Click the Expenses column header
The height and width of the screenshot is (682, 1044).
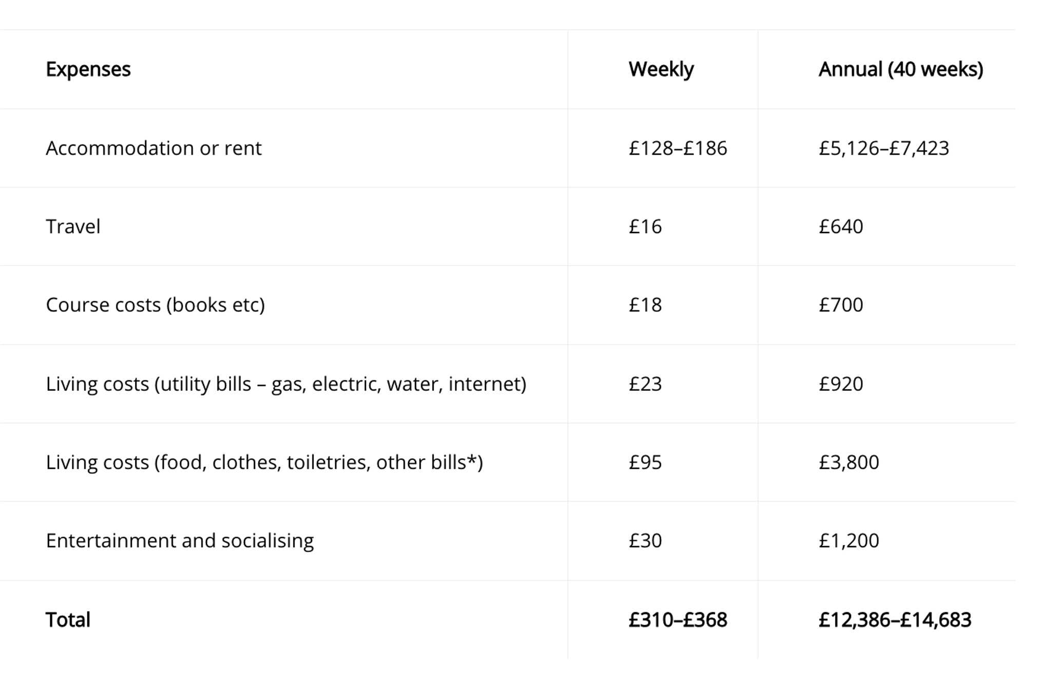(x=88, y=69)
